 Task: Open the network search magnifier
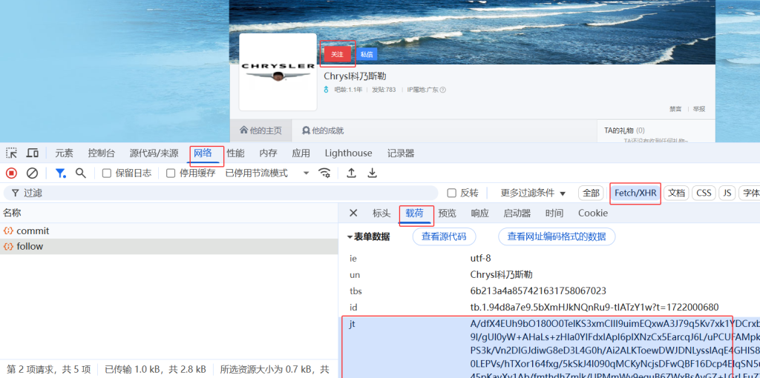point(81,173)
